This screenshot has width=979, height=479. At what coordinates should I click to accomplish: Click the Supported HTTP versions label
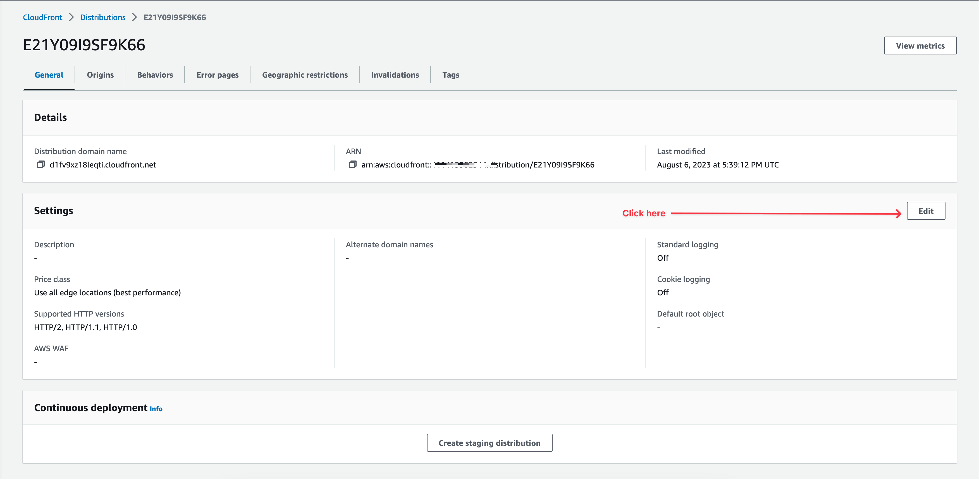point(79,314)
